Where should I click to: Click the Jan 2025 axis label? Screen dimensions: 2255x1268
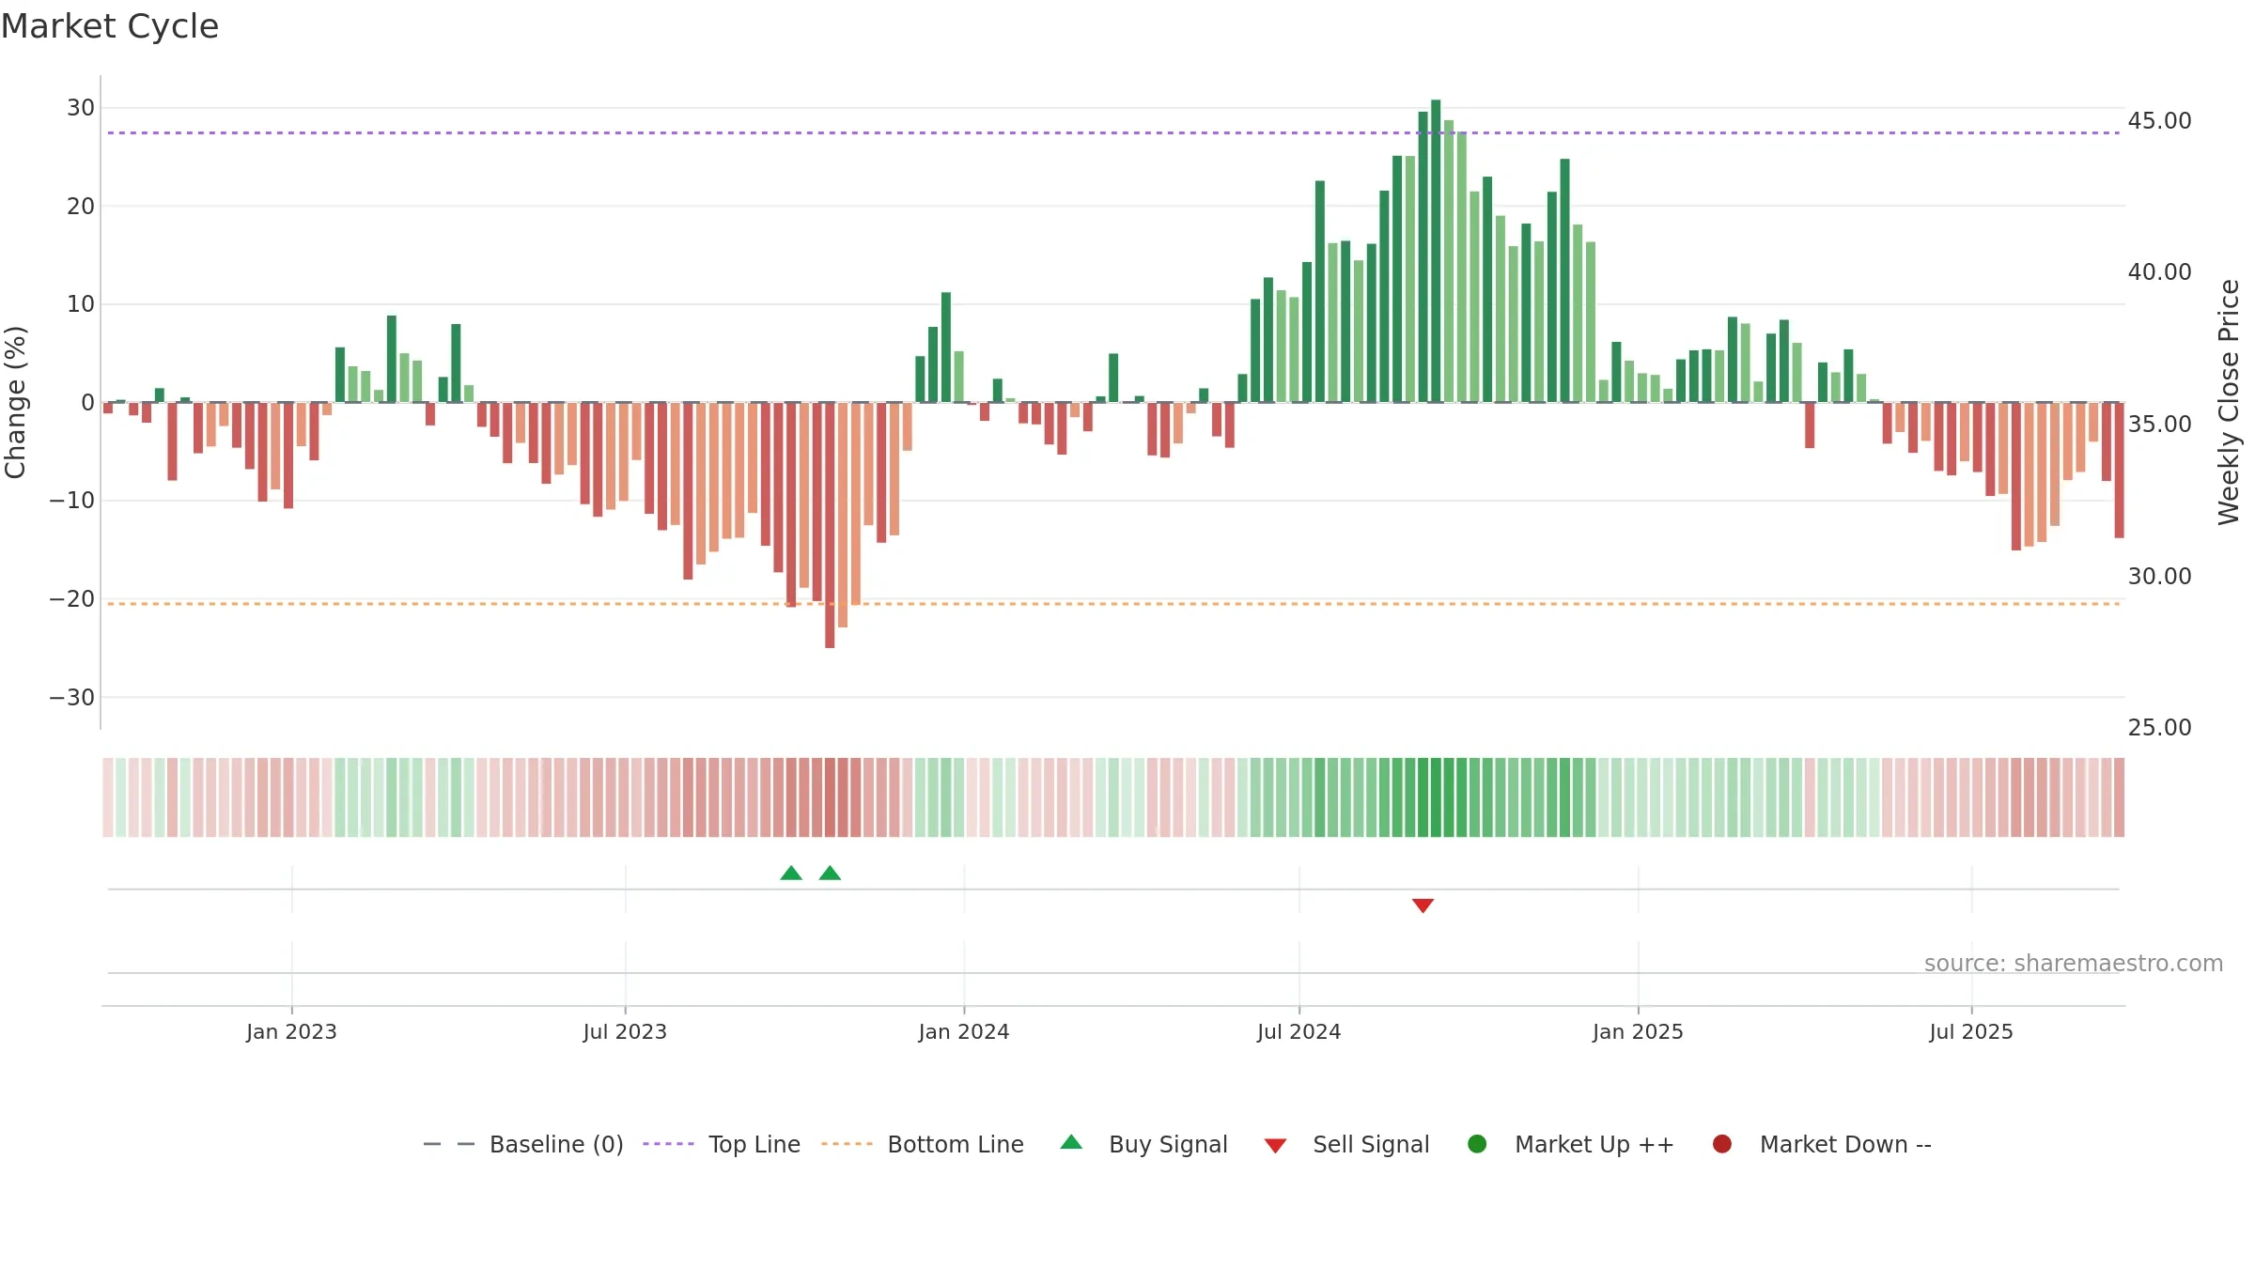point(1638,1032)
